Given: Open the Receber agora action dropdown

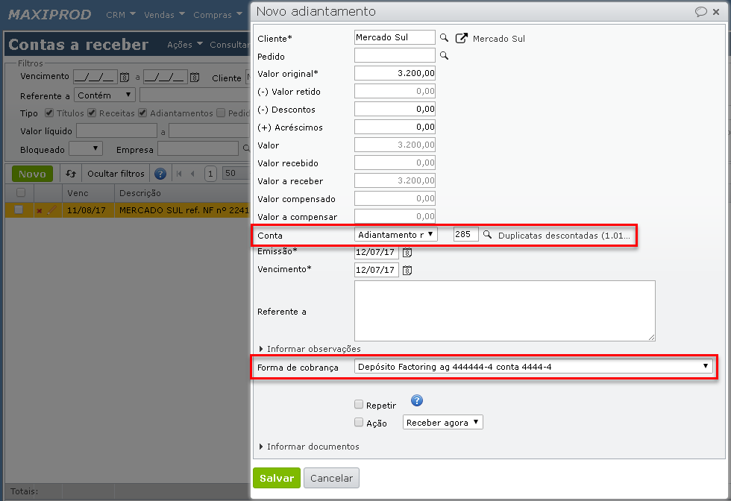Looking at the screenshot, I should tap(442, 422).
